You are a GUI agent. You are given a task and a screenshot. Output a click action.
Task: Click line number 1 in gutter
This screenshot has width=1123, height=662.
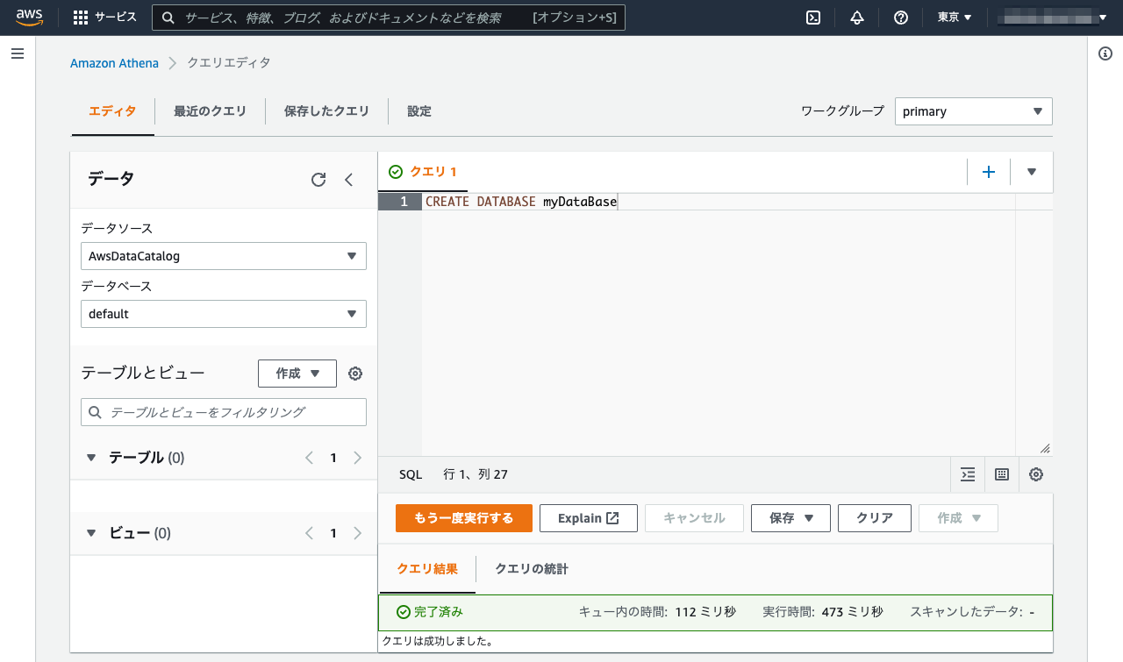click(404, 202)
